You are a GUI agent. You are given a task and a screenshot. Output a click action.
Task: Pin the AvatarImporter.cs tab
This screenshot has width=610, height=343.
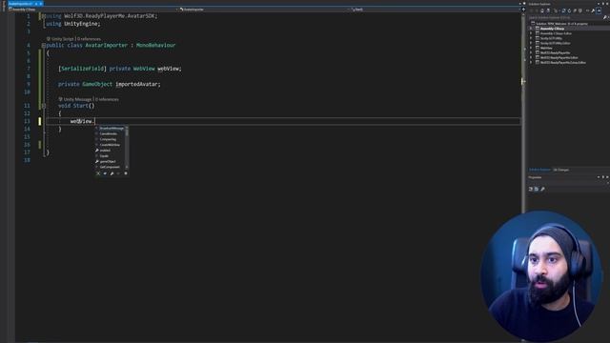tap(36, 4)
